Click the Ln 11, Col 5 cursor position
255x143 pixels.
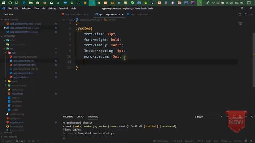(176, 141)
